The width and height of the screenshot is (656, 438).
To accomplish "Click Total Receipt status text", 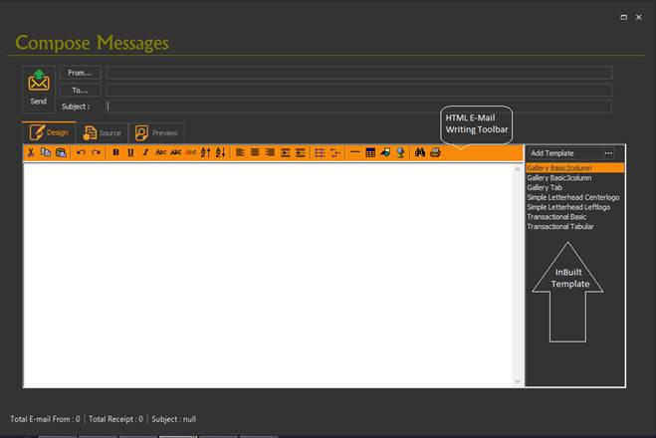I will [115, 419].
